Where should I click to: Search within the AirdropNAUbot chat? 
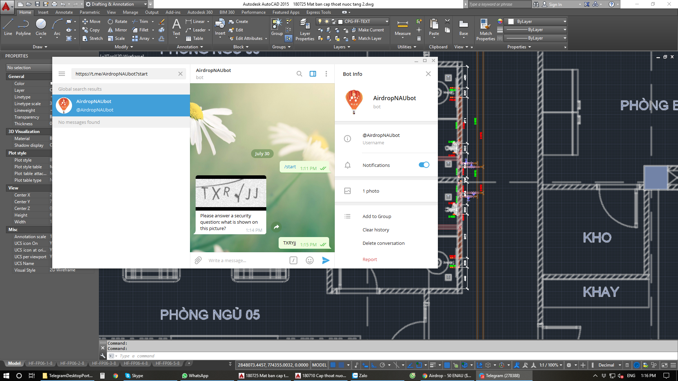click(299, 74)
